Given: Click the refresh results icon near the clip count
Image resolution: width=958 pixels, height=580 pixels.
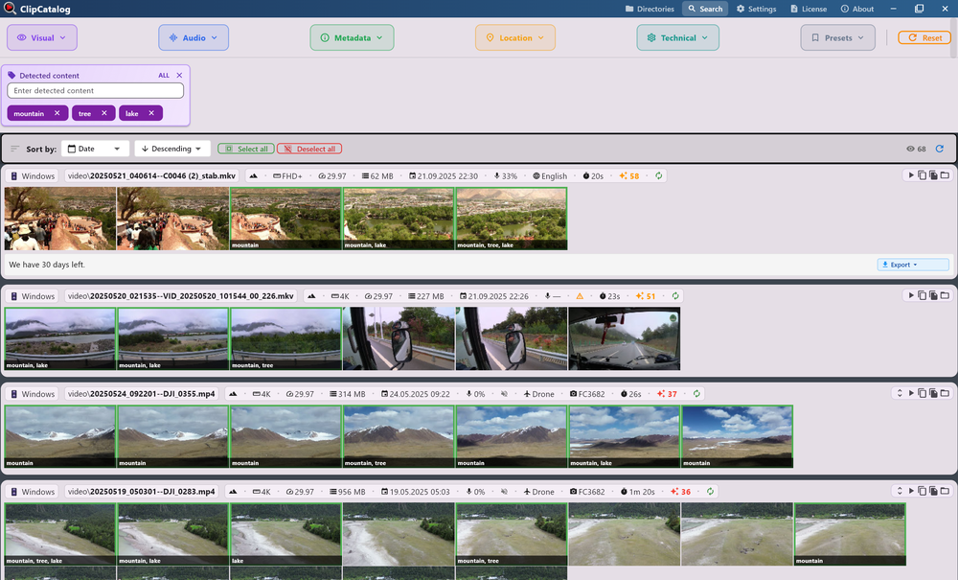Looking at the screenshot, I should click(x=942, y=149).
